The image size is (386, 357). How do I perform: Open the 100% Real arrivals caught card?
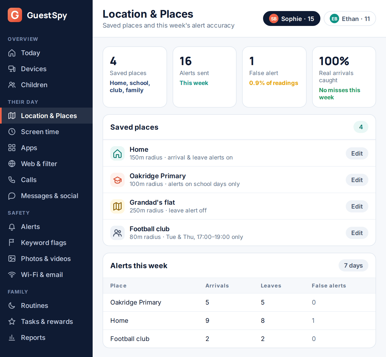344,77
